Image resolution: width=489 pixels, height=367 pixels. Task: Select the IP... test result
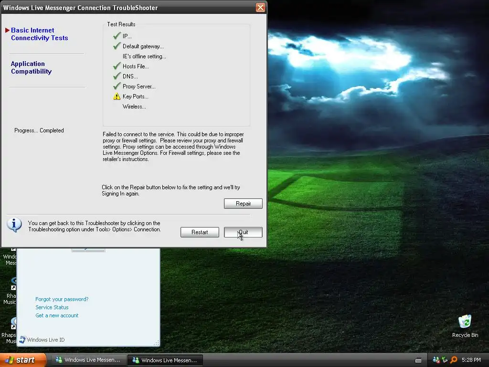click(x=127, y=36)
